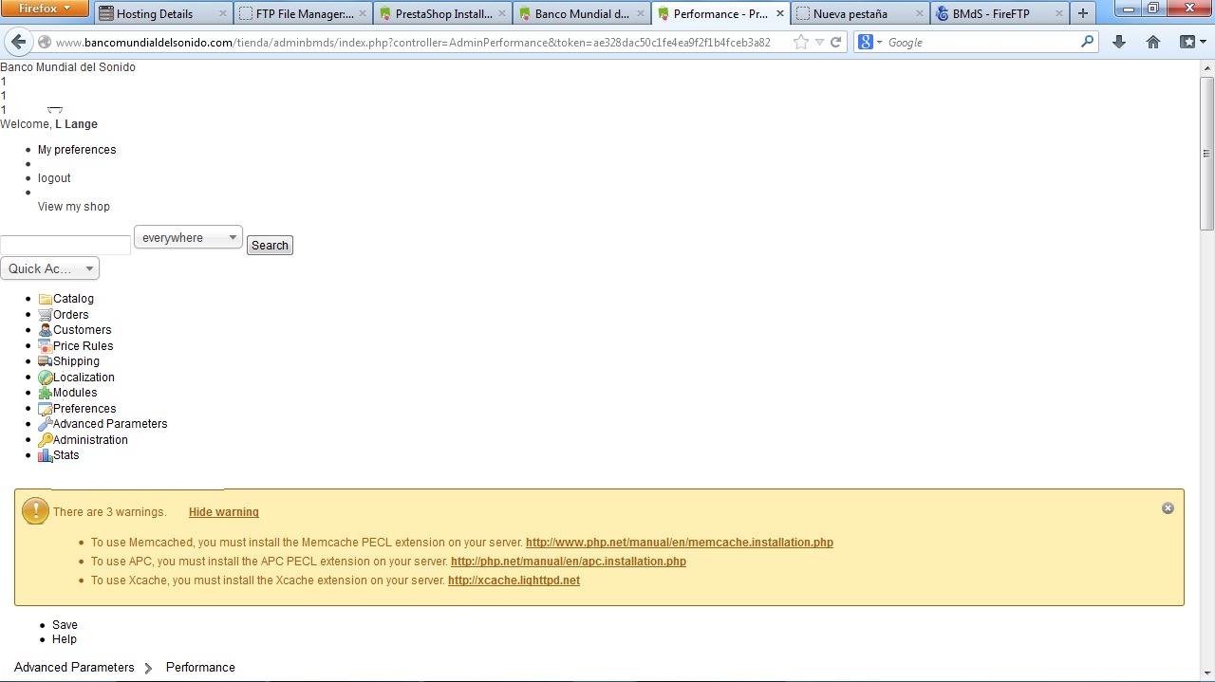Open the apc.installation.php link

pyautogui.click(x=569, y=562)
